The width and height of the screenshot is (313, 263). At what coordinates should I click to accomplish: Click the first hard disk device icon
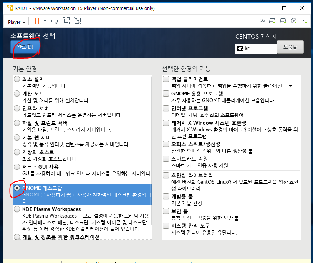pyautogui.click(x=272, y=21)
